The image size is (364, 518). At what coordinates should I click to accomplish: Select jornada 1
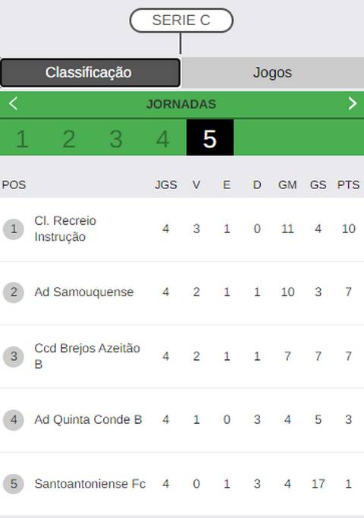point(22,139)
